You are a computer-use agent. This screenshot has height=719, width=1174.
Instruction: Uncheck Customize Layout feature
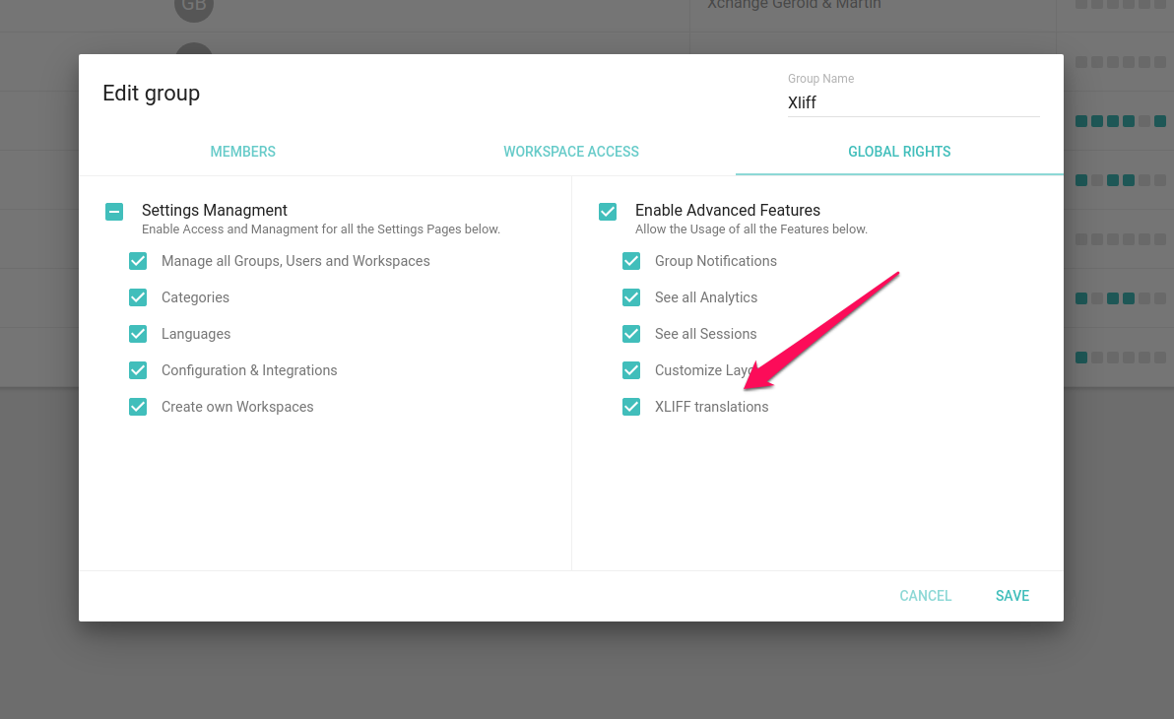[631, 370]
